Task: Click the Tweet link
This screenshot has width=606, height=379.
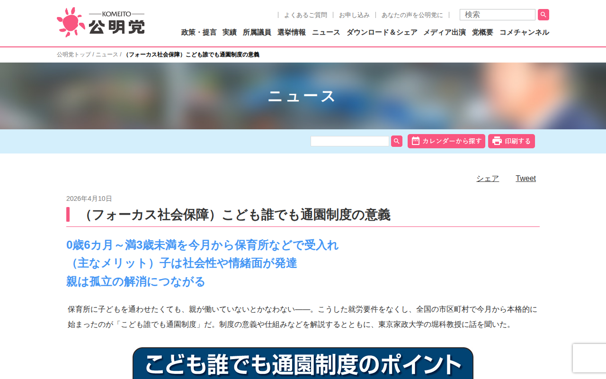Action: tap(526, 179)
